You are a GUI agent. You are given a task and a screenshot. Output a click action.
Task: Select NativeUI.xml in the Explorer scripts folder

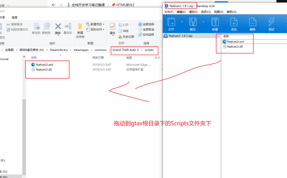click(x=45, y=65)
